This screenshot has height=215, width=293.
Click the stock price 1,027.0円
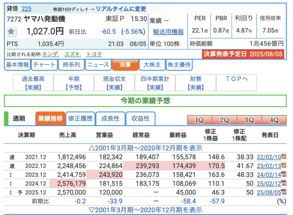tap(45, 31)
